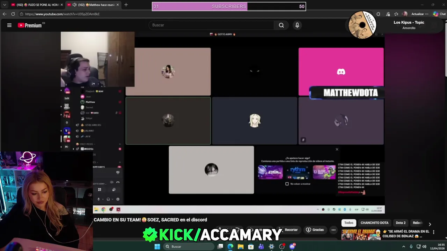Image resolution: width=447 pixels, height=251 pixels.
Task: Activate YouTube voice search microphone
Action: click(297, 25)
